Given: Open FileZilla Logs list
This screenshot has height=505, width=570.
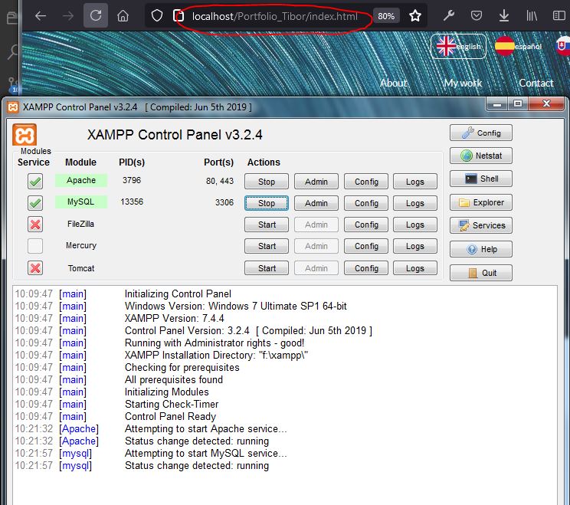Looking at the screenshot, I should pyautogui.click(x=415, y=225).
